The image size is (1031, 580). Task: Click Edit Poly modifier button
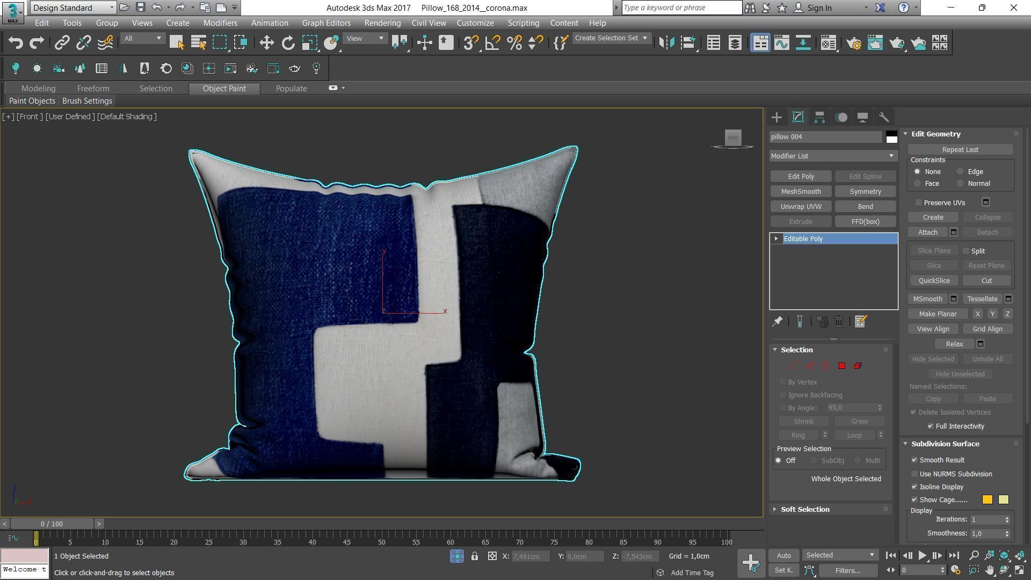coord(801,177)
